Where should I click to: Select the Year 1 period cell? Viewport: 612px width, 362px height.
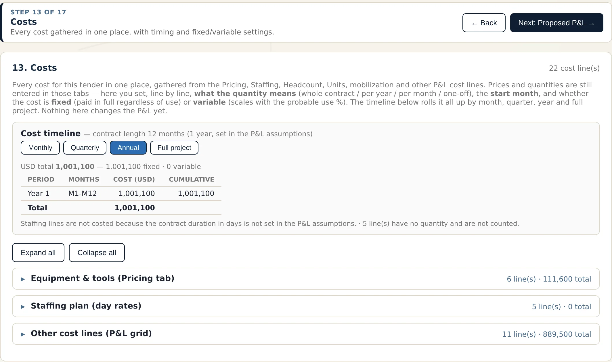39,193
